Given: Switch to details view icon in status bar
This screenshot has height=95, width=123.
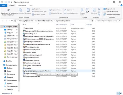Looking at the screenshot, I should [x=118, y=93].
